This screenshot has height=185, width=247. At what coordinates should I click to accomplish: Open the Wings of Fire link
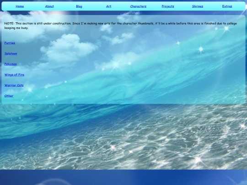point(14,75)
